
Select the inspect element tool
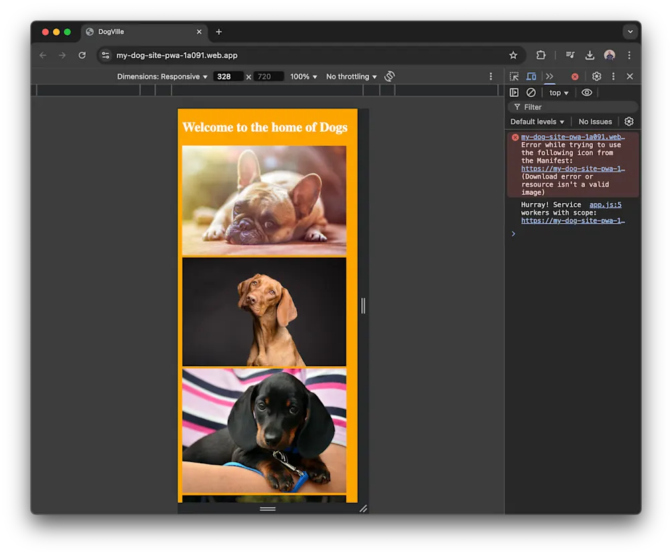point(514,76)
